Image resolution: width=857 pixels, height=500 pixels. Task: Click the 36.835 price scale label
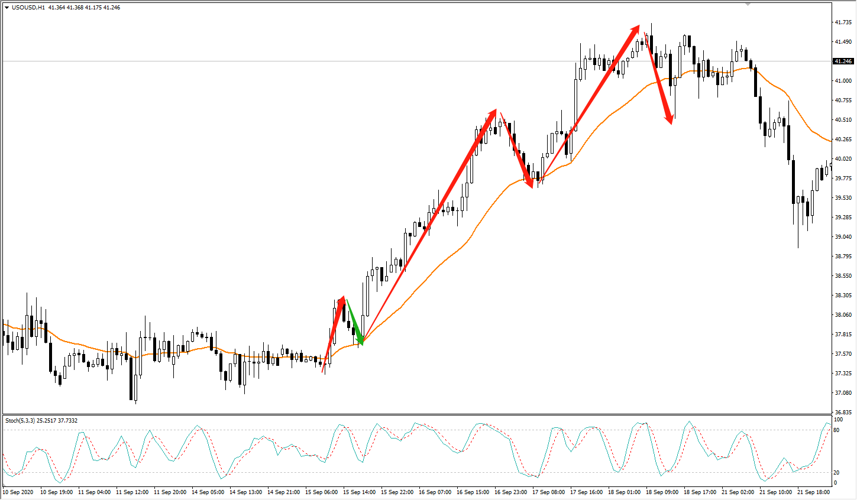(x=843, y=413)
